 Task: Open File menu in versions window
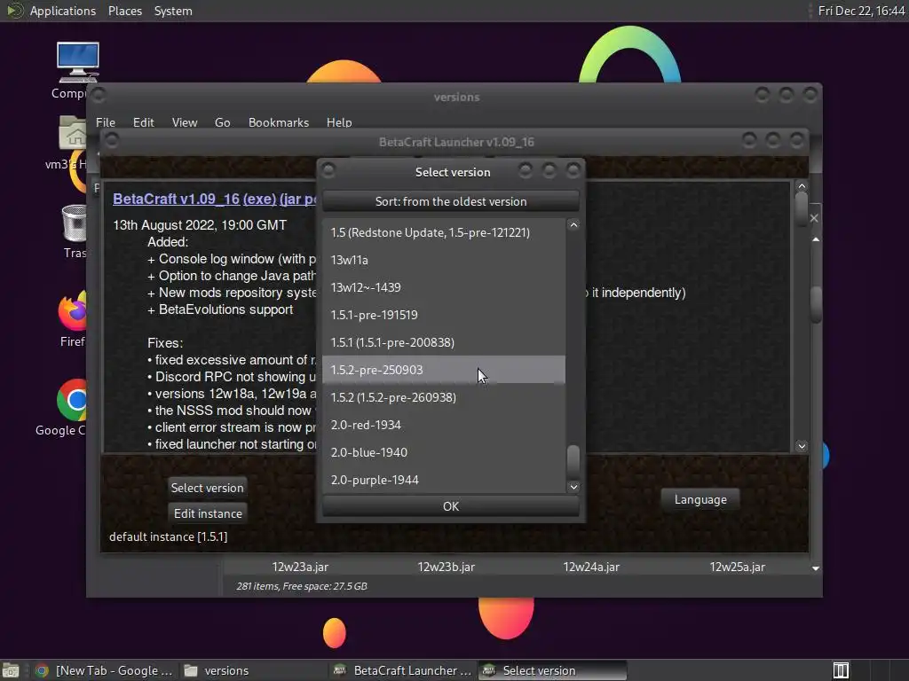[x=106, y=122]
